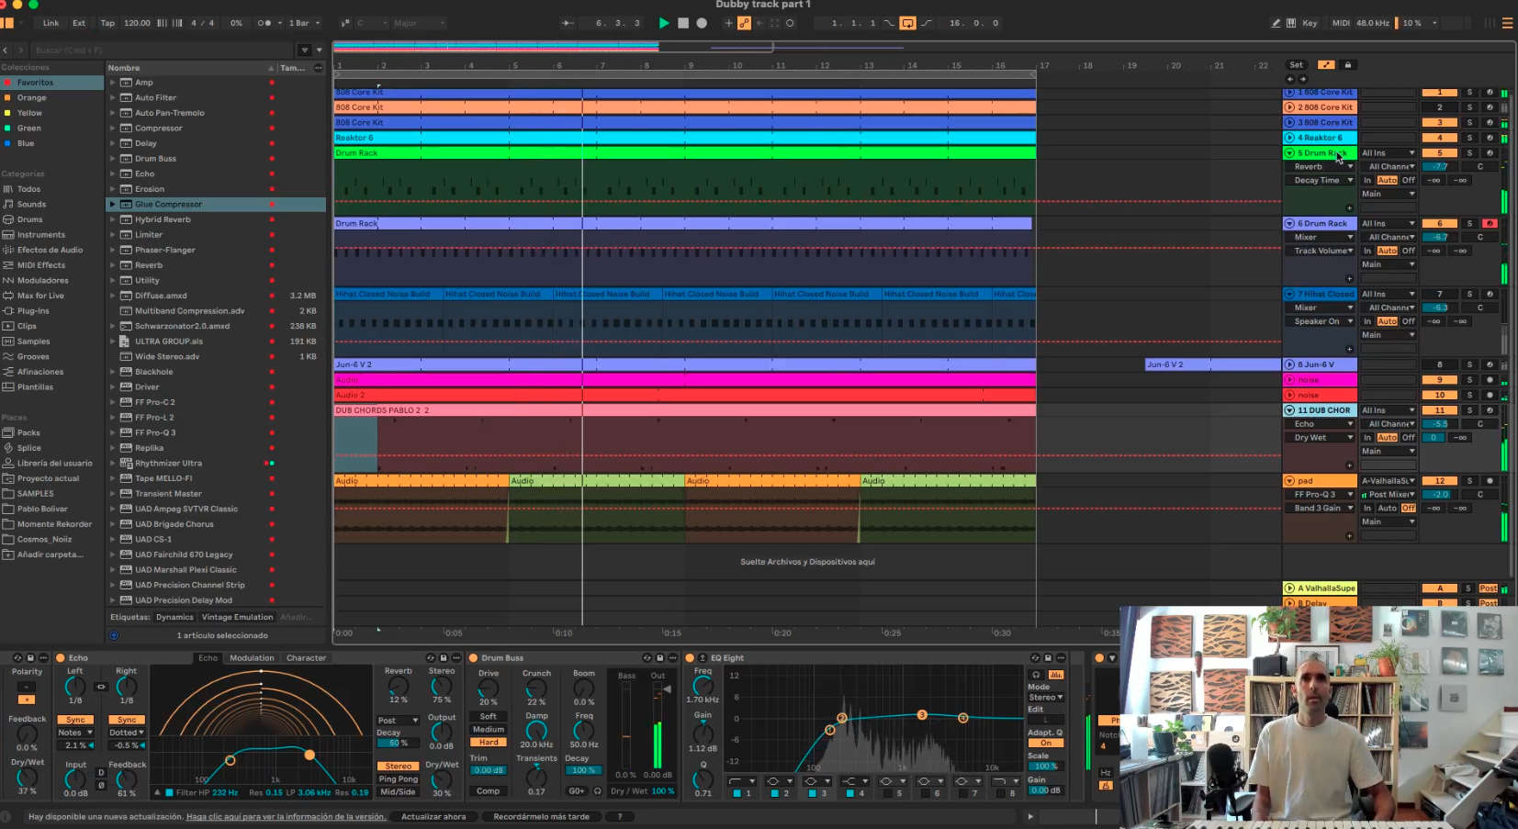Click the computer MIDI keyboard icon
The height and width of the screenshot is (829, 1518).
1291,23
